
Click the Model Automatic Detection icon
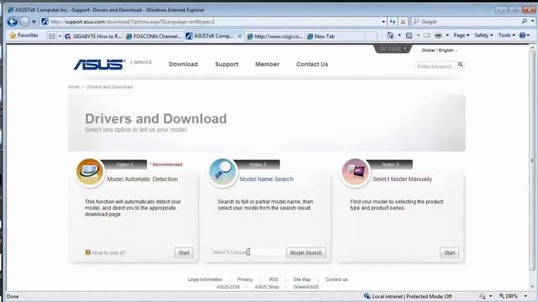pyautogui.click(x=89, y=173)
